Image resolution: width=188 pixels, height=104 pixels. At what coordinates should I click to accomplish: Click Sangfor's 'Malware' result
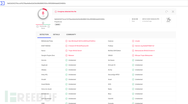pos(71,55)
